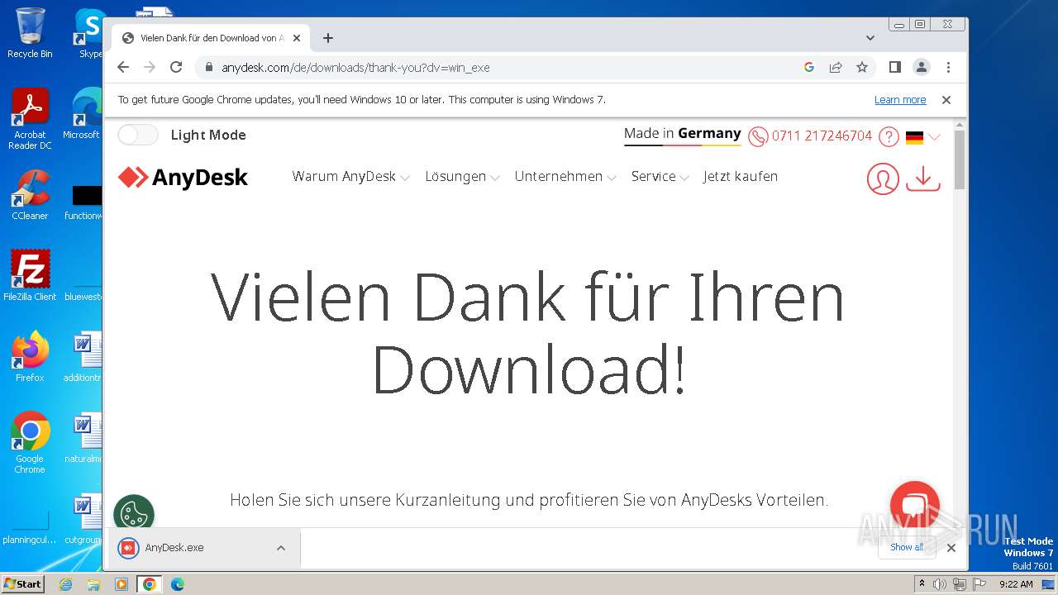This screenshot has height=595, width=1058.
Task: Share this page icon
Action: click(x=836, y=67)
